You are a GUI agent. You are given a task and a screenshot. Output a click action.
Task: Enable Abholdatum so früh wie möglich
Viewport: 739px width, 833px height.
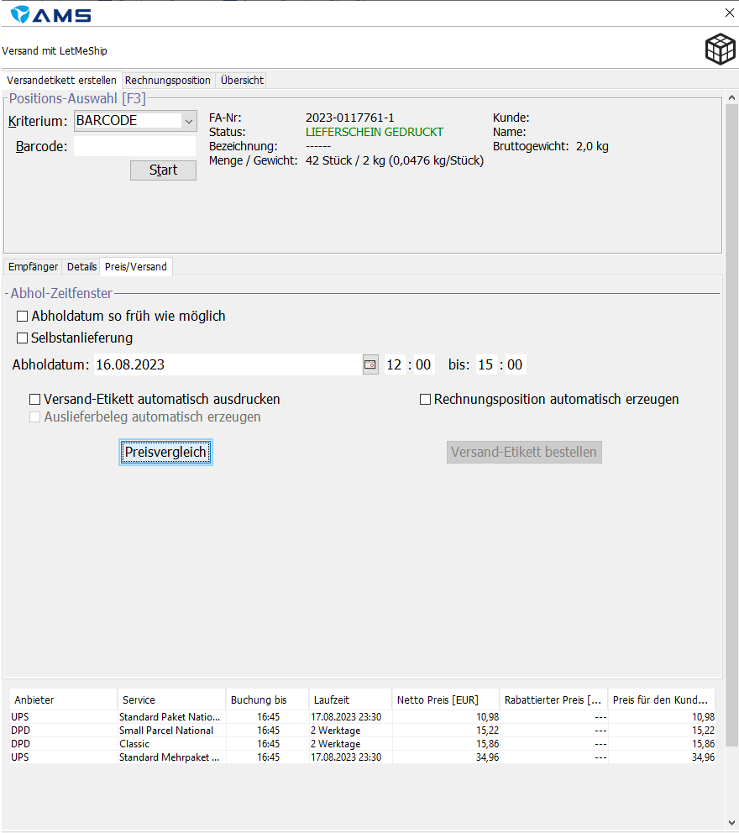click(x=23, y=317)
